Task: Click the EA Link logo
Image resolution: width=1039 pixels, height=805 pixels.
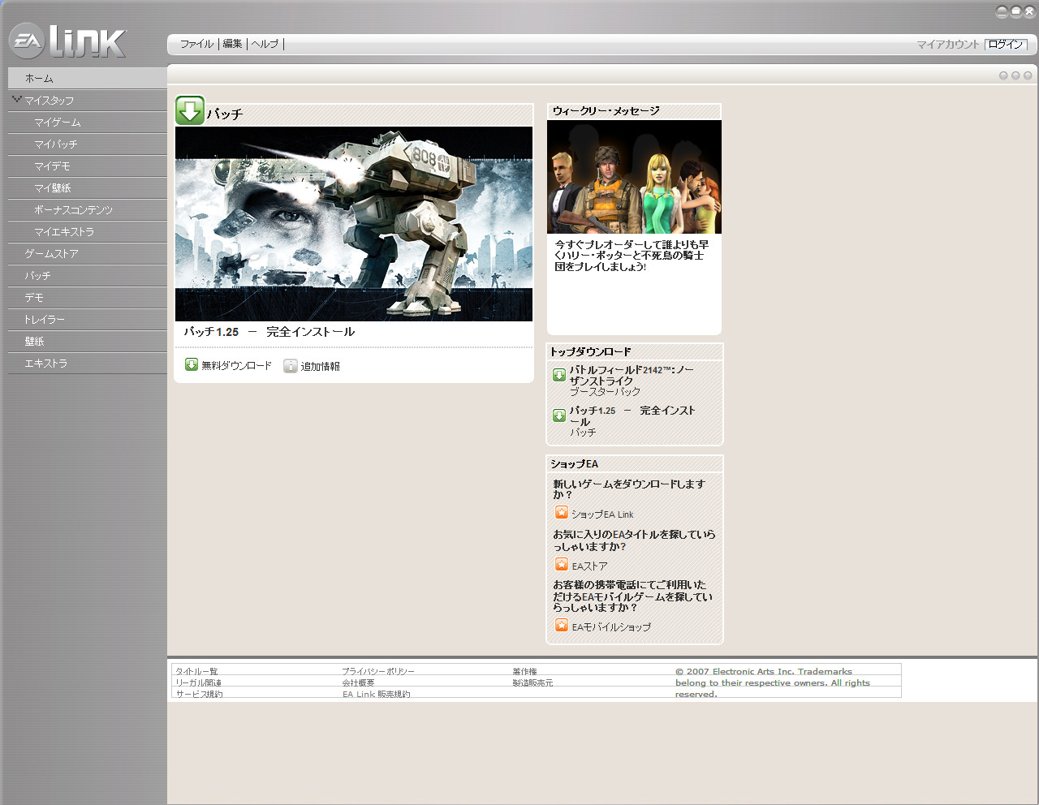Action: click(x=68, y=41)
